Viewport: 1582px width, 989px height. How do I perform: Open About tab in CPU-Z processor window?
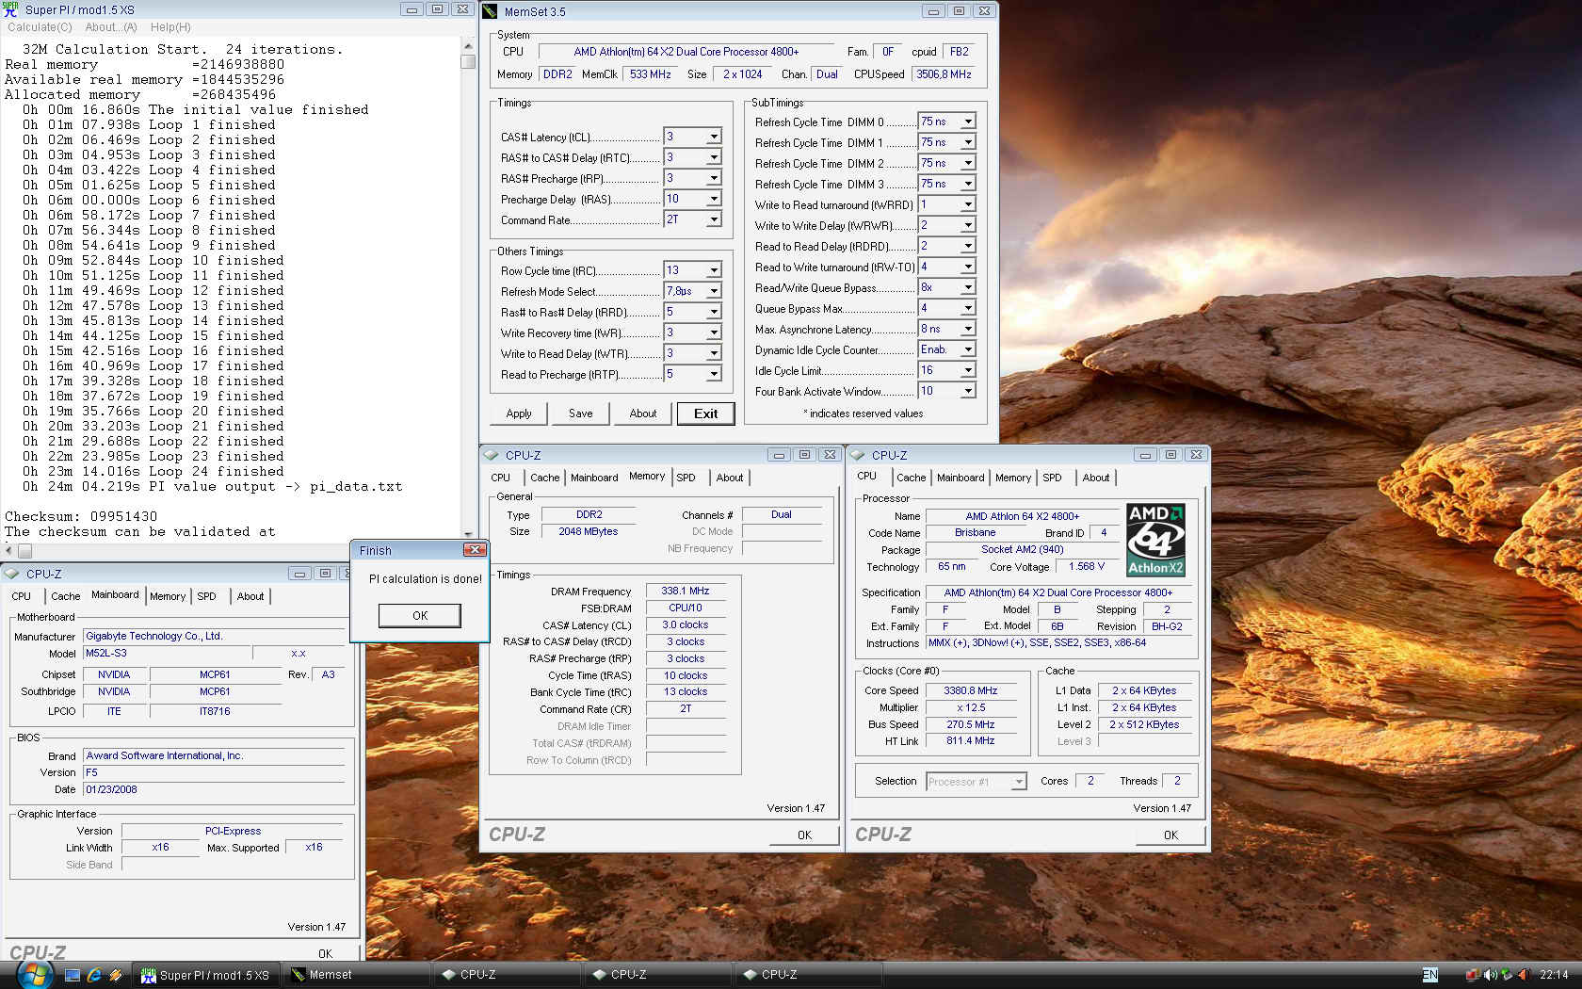point(1095,478)
